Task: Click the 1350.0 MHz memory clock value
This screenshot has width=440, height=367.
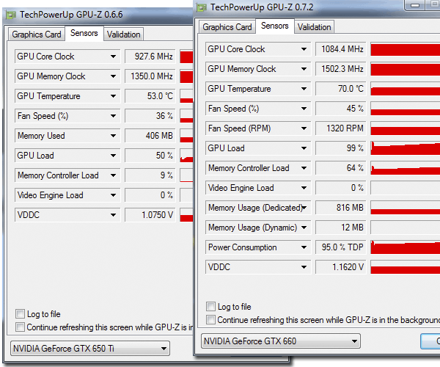Action: tap(150, 76)
